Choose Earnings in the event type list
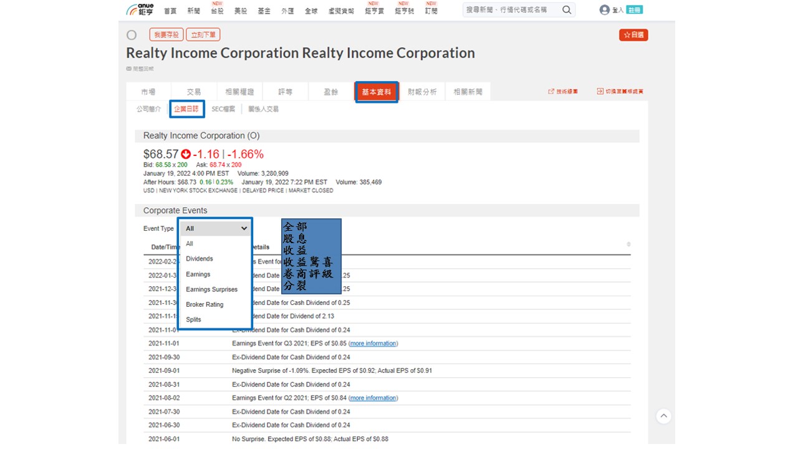 tap(198, 274)
